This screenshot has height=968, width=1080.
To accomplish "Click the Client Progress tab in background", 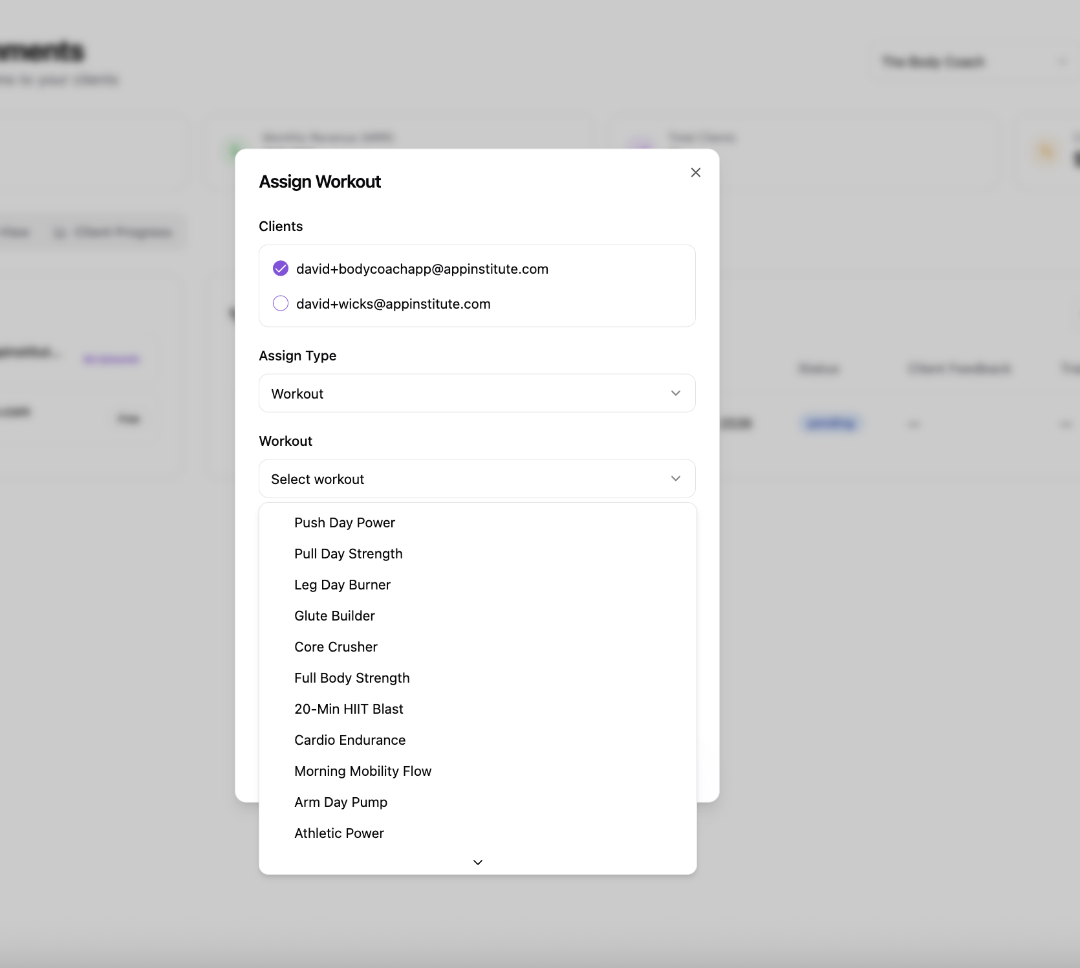I will tap(114, 232).
